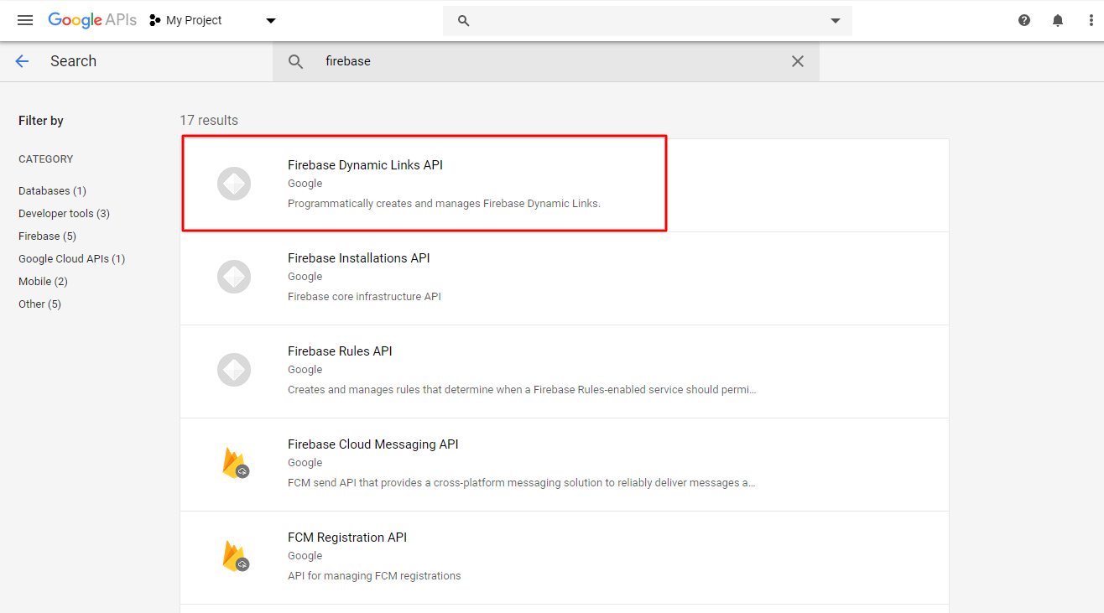This screenshot has height=613, width=1104.
Task: Filter by Other (5) category
Action: (39, 304)
